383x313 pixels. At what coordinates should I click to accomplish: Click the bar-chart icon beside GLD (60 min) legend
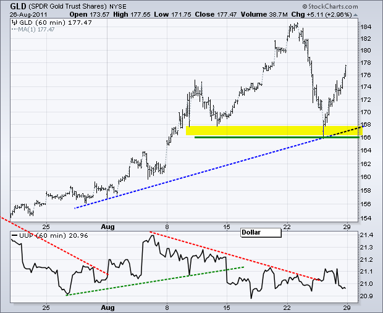[15, 23]
